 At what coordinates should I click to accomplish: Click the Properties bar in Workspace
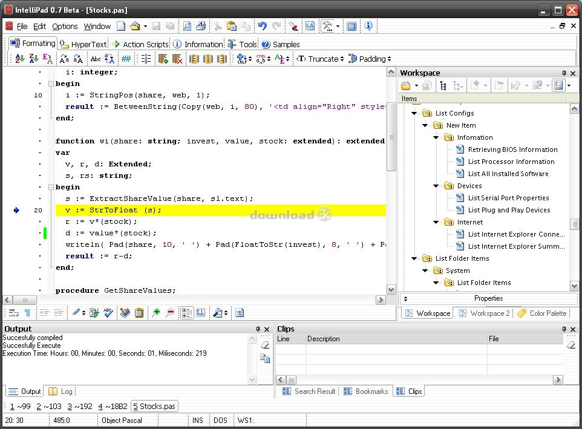click(x=488, y=298)
